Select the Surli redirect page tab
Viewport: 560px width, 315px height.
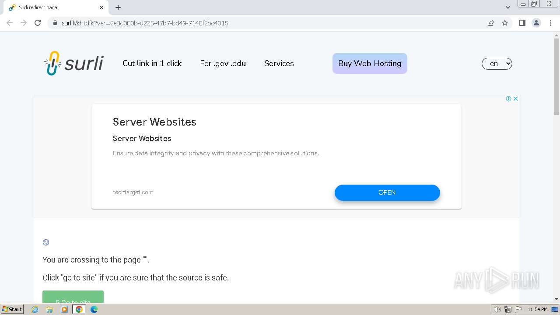point(57,7)
